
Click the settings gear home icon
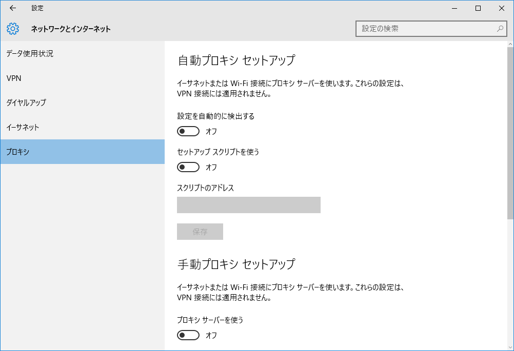pyautogui.click(x=13, y=29)
